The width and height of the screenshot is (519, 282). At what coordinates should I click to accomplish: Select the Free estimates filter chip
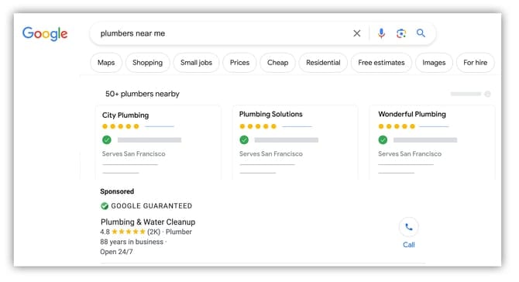click(381, 63)
